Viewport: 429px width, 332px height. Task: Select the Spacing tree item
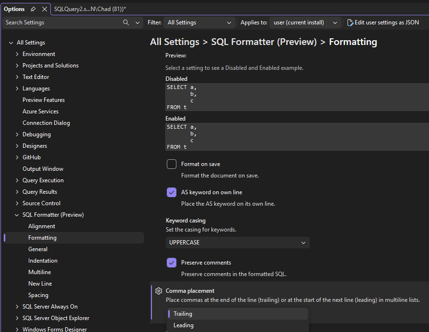click(x=38, y=295)
